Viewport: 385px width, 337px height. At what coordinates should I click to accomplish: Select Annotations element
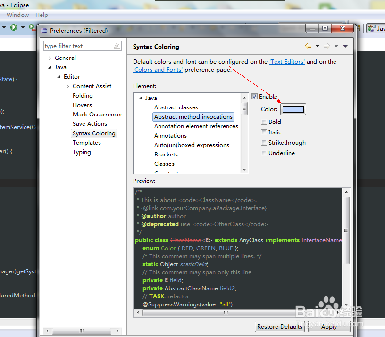(170, 136)
